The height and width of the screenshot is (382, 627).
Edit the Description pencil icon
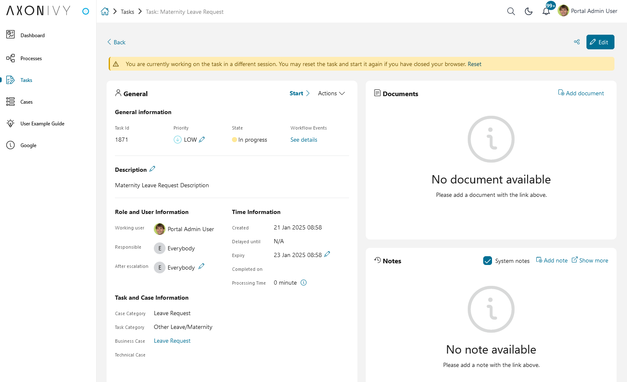[152, 169]
